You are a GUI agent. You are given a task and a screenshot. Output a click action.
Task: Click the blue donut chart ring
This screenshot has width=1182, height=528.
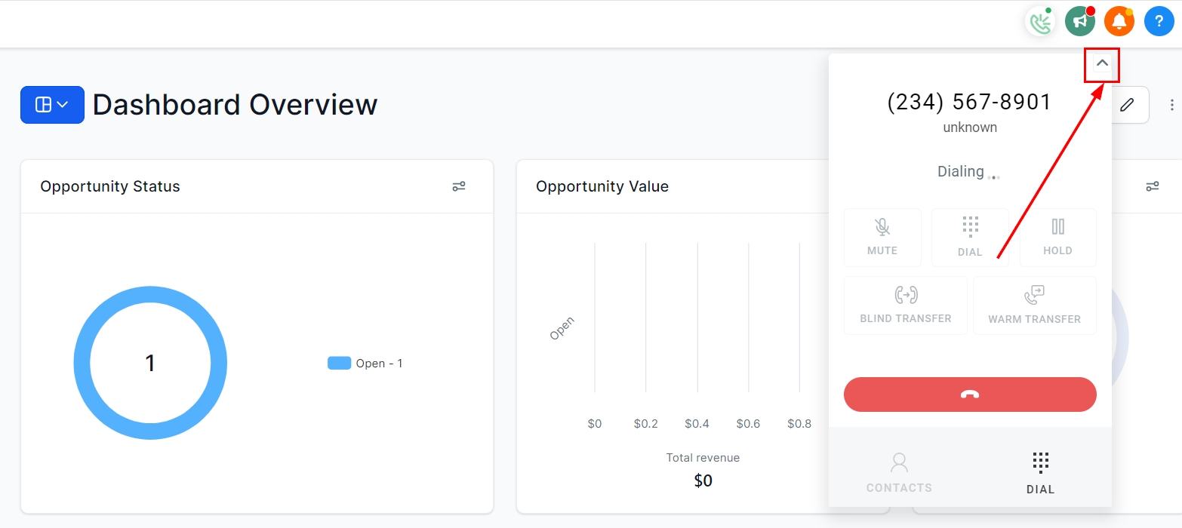tap(85, 364)
